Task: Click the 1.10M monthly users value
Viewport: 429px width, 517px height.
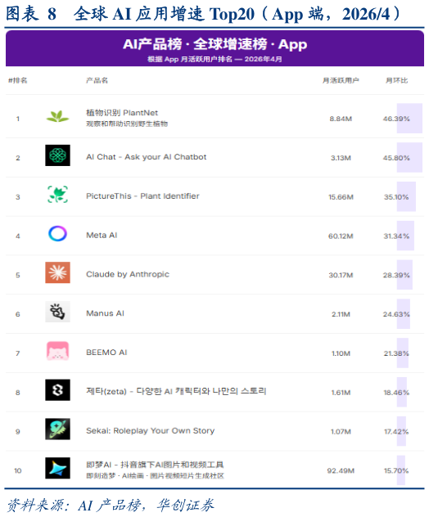Action: [x=341, y=353]
